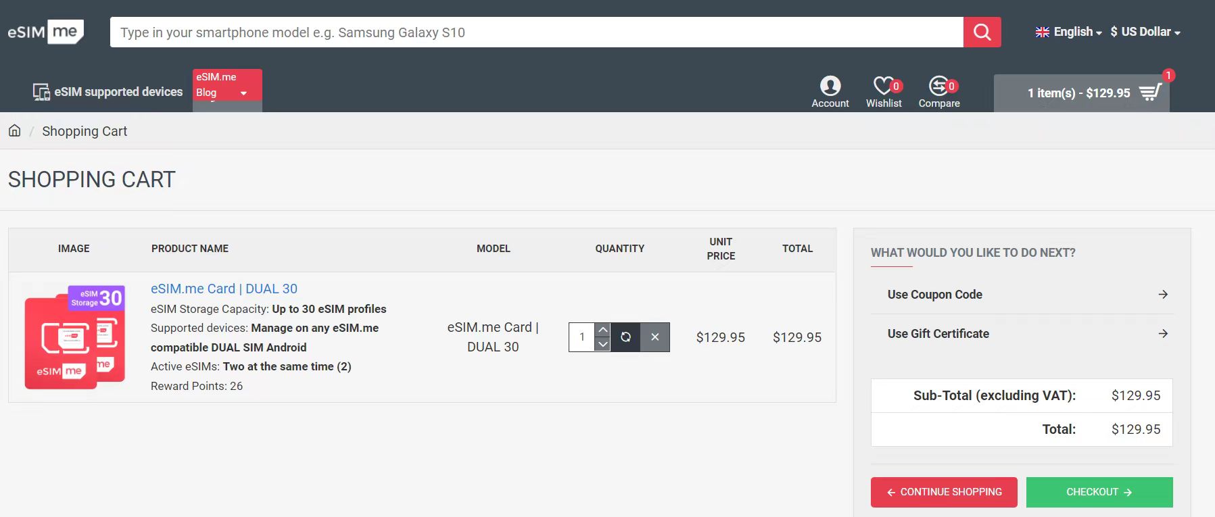Remove item with the X button
1215x517 pixels.
654,337
